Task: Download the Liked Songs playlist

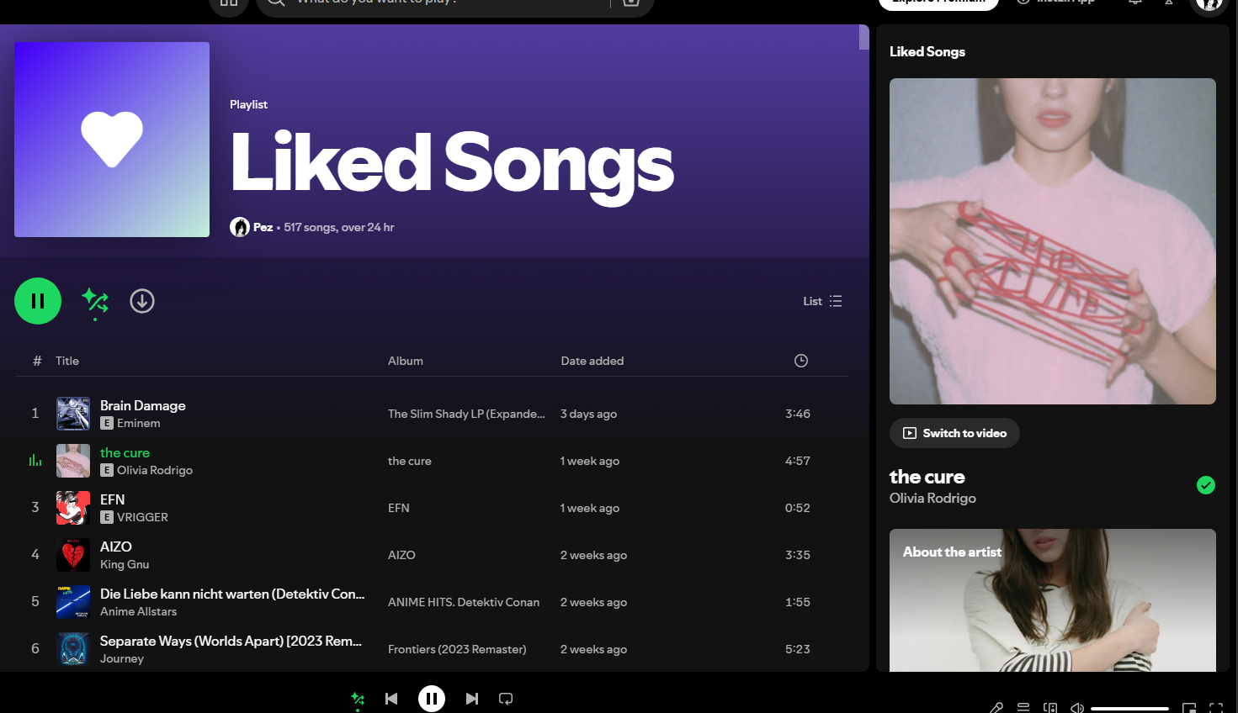Action: [142, 301]
